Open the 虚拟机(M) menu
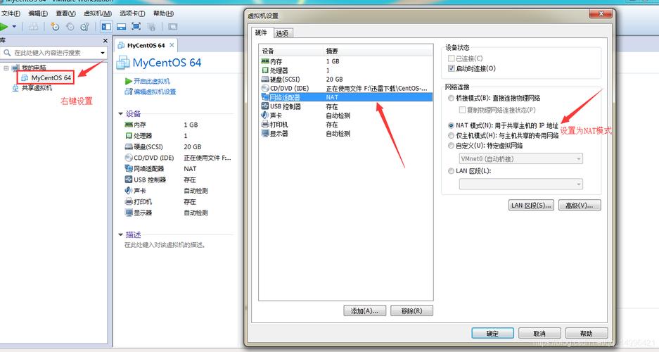This screenshot has width=659, height=352. click(x=98, y=13)
